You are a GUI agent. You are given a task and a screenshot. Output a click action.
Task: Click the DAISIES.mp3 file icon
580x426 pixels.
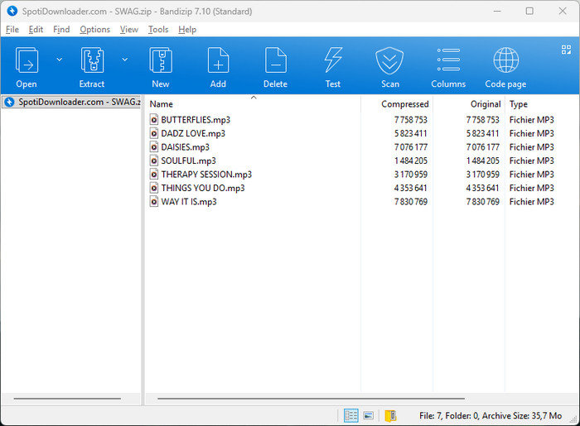click(x=154, y=147)
